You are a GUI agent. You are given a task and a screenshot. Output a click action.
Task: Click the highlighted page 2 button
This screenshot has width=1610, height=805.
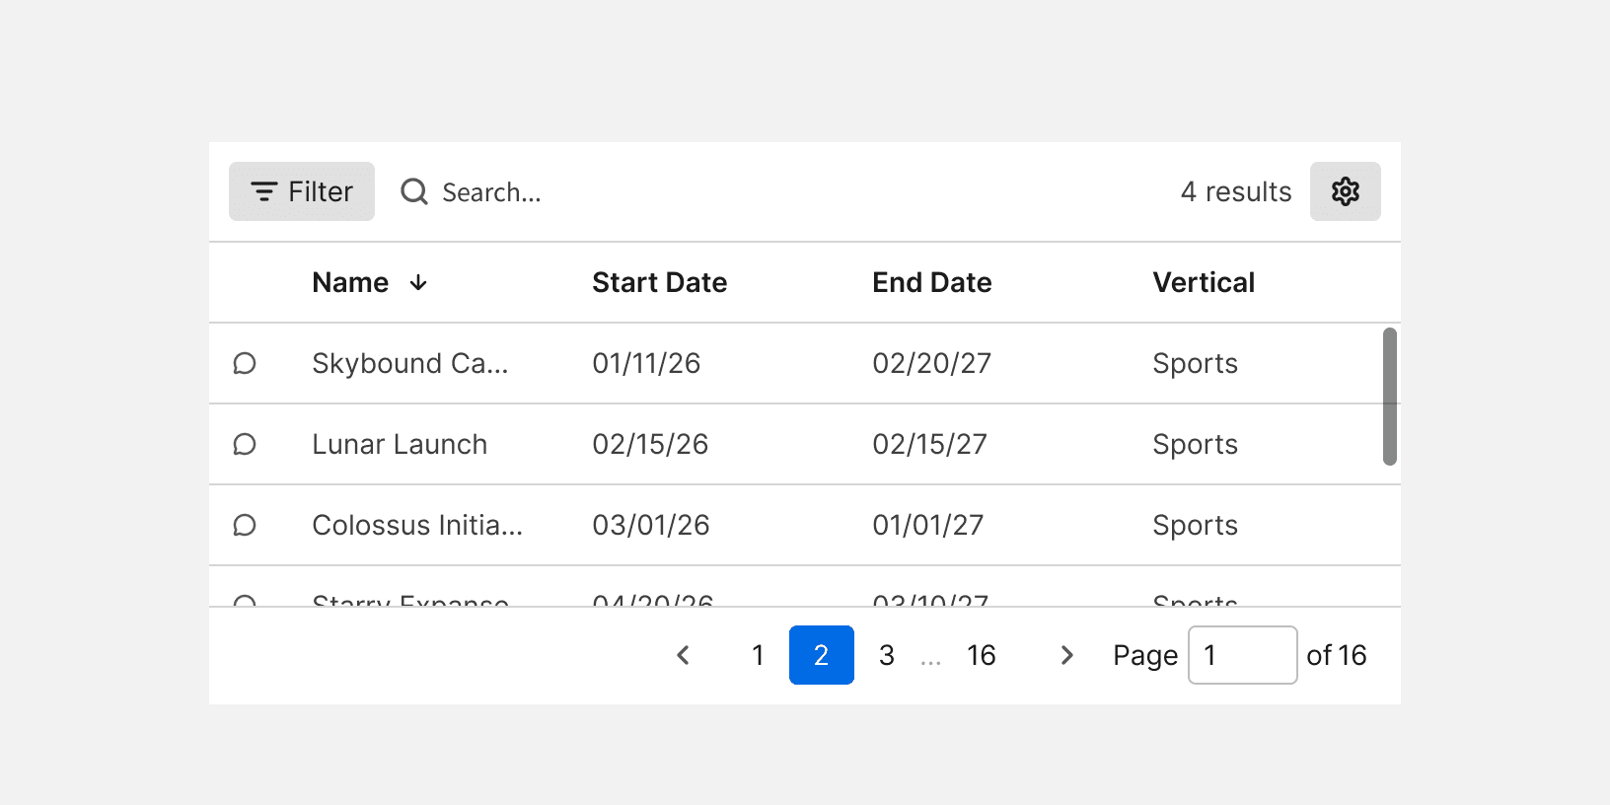click(x=821, y=655)
